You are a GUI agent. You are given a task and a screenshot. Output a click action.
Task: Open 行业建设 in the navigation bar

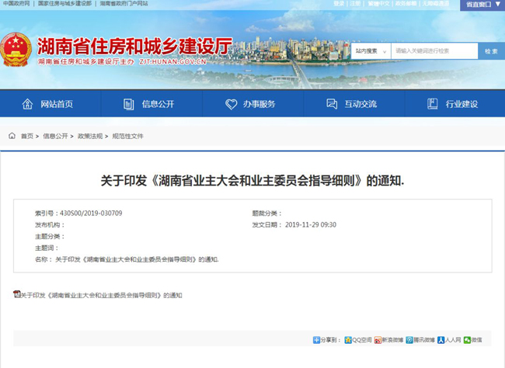pyautogui.click(x=452, y=104)
